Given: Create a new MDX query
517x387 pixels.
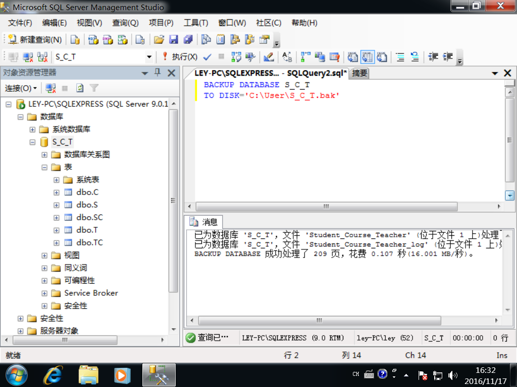Looking at the screenshot, I should tap(93, 40).
